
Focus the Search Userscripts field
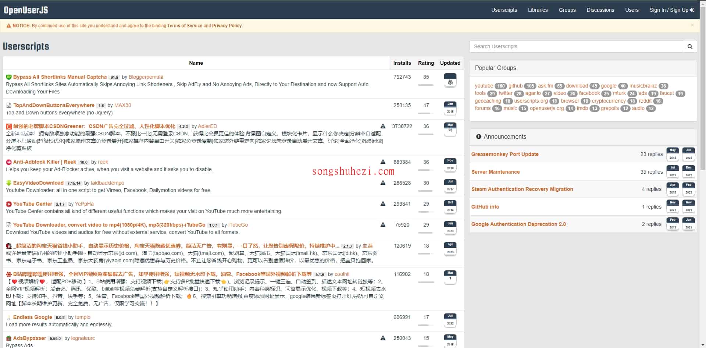coord(576,46)
